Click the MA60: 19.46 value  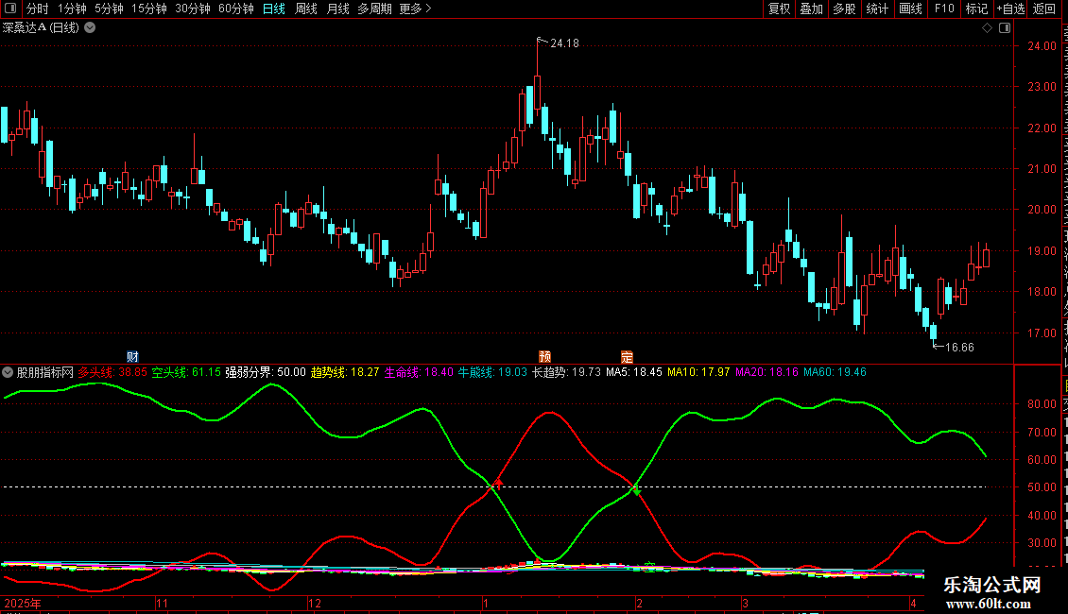(x=835, y=372)
